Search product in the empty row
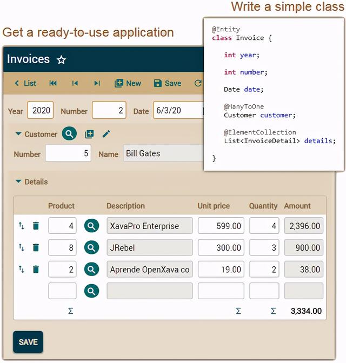This screenshot has width=346, height=363. [x=91, y=291]
